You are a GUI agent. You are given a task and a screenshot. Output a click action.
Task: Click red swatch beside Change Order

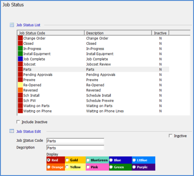click(x=20, y=38)
